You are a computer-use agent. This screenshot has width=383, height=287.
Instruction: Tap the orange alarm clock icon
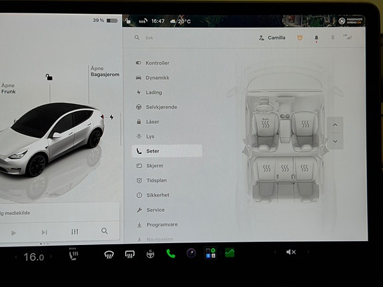click(300, 37)
